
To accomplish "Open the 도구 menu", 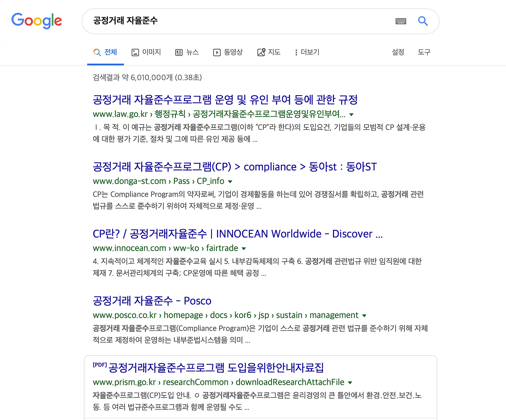I will tap(423, 52).
